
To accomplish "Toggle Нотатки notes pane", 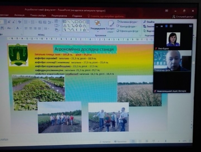I will click(x=105, y=142).
